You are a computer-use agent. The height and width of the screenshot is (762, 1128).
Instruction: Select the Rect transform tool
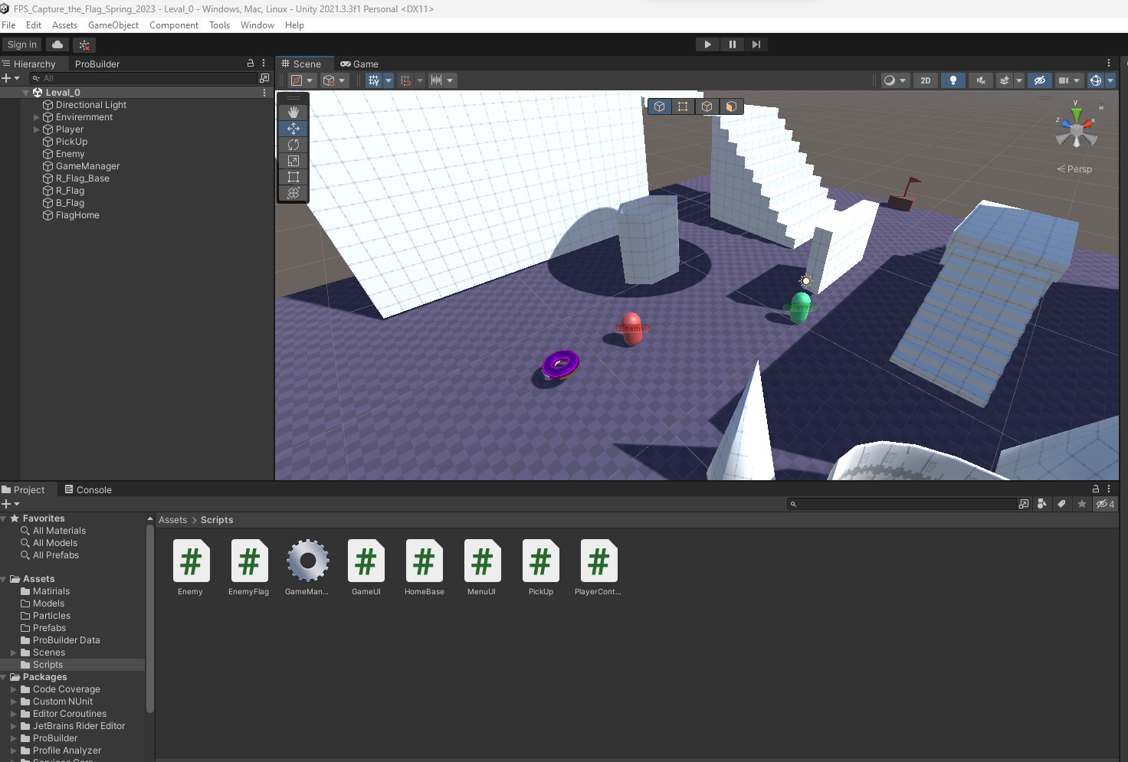293,177
